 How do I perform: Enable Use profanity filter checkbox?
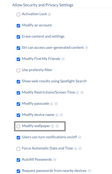point(19,70)
